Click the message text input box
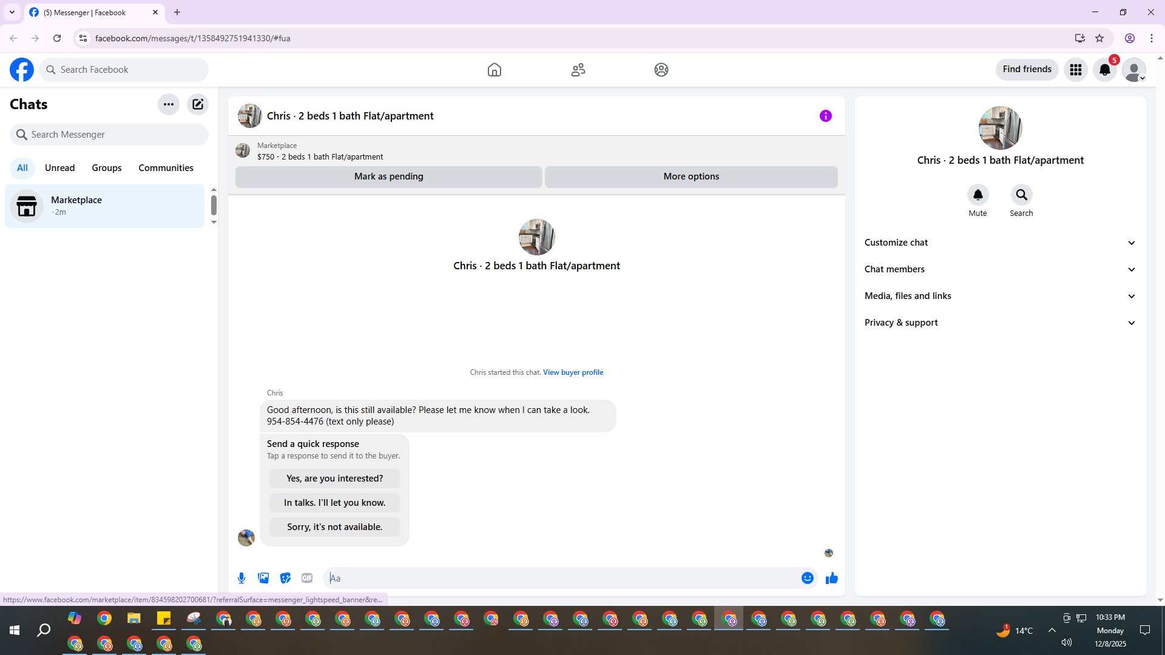Viewport: 1165px width, 655px height. 563,578
